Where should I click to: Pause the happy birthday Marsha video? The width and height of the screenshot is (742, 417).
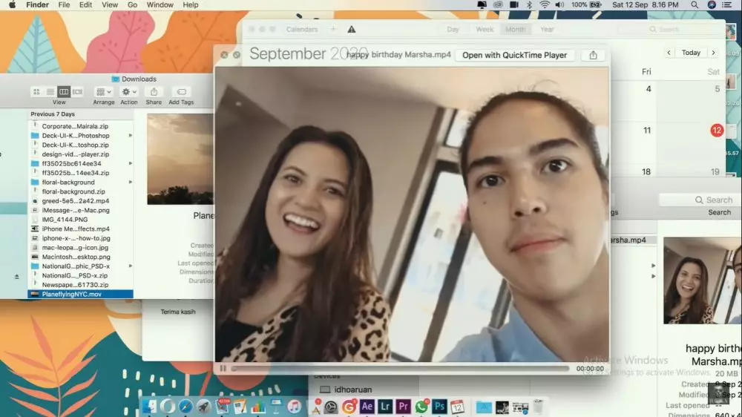pyautogui.click(x=223, y=368)
